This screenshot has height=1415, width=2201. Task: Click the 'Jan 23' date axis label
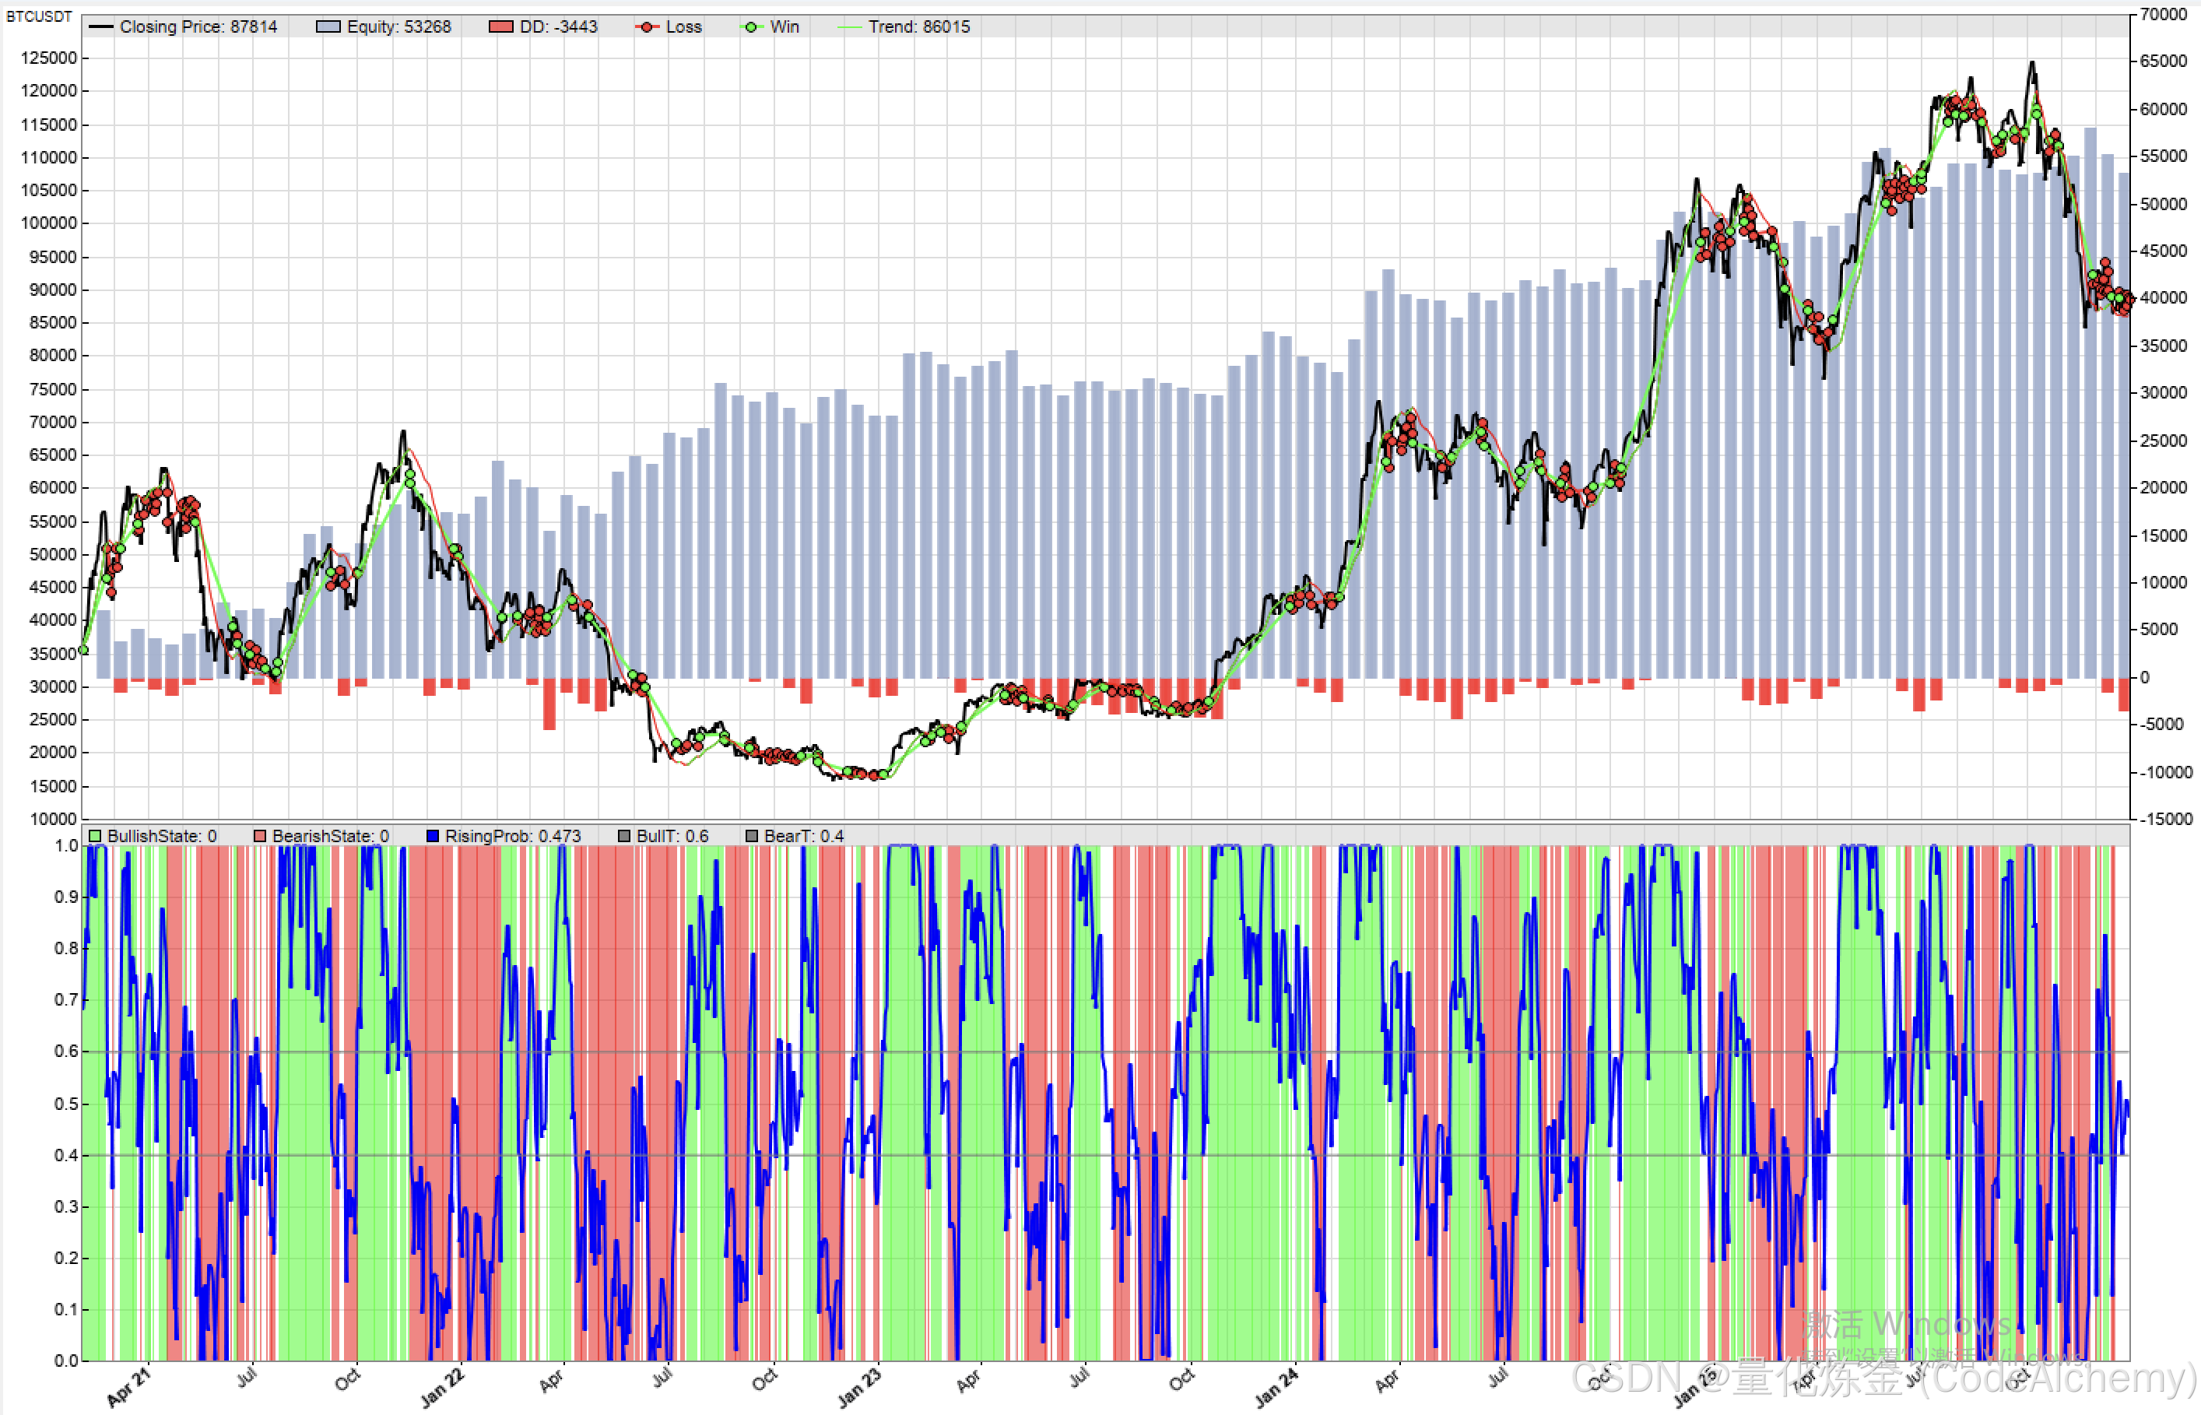(x=860, y=1388)
